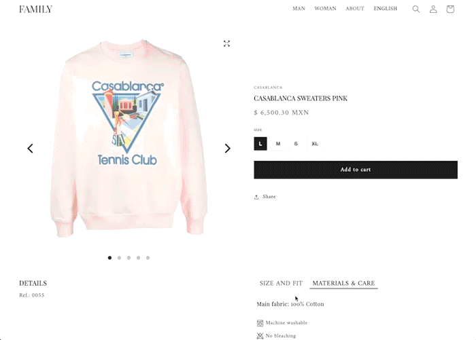
Task: Open the ENGLISH language selector
Action: pos(386,9)
